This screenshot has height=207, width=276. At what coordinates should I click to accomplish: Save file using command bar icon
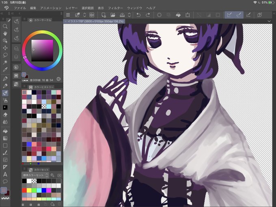point(122,15)
